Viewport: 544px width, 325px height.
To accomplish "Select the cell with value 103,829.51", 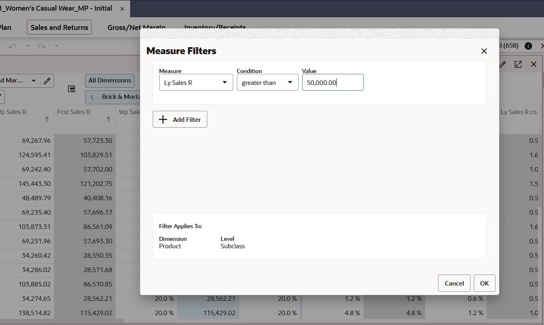I will pyautogui.click(x=85, y=155).
